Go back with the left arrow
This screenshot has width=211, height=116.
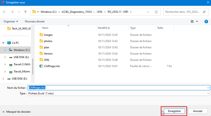pyautogui.click(x=4, y=12)
